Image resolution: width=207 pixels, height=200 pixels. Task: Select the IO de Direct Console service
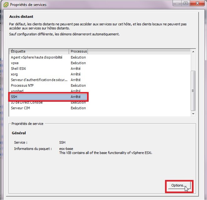[27, 103]
